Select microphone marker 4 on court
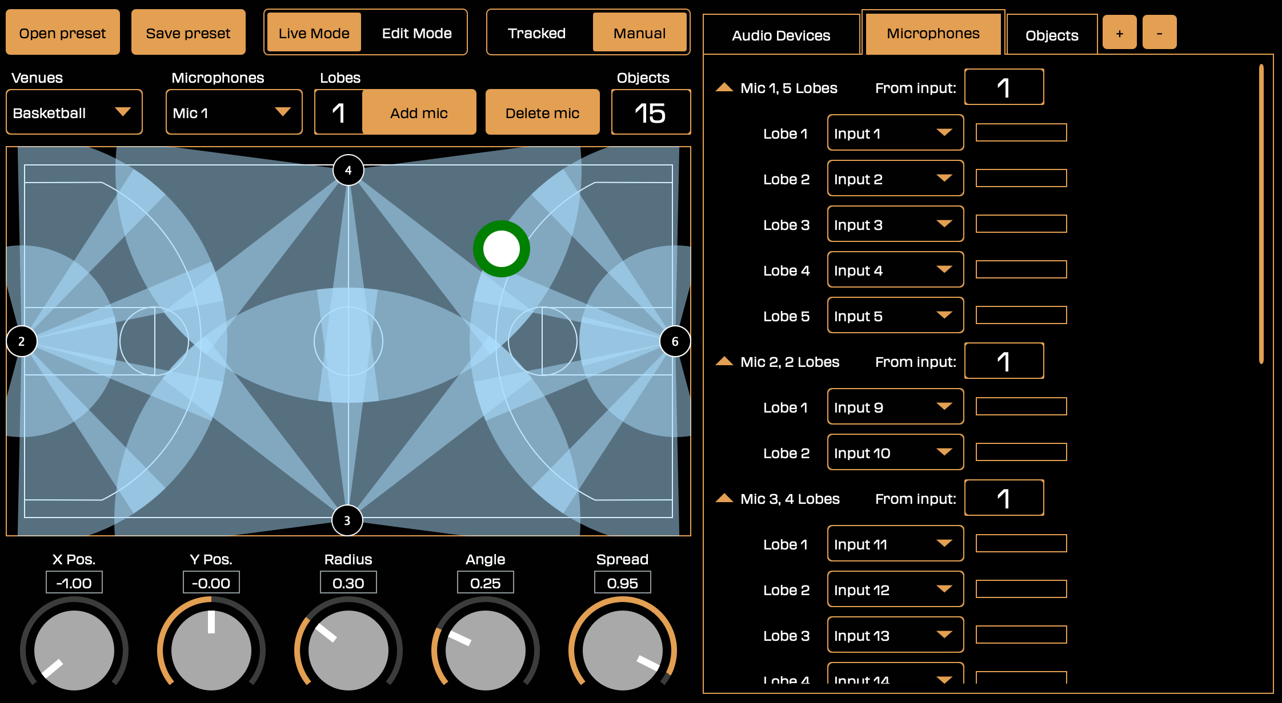 348,170
